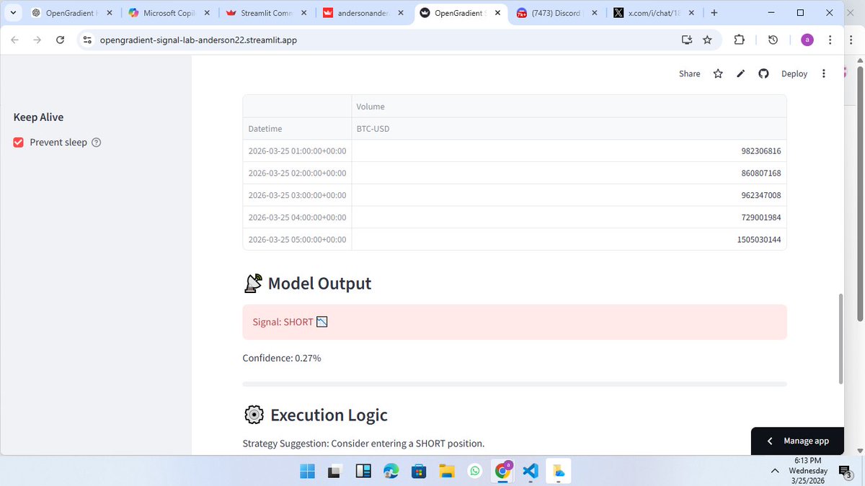The image size is (865, 486).
Task: Switch to the Microsoft Copilot tab
Action: point(170,13)
